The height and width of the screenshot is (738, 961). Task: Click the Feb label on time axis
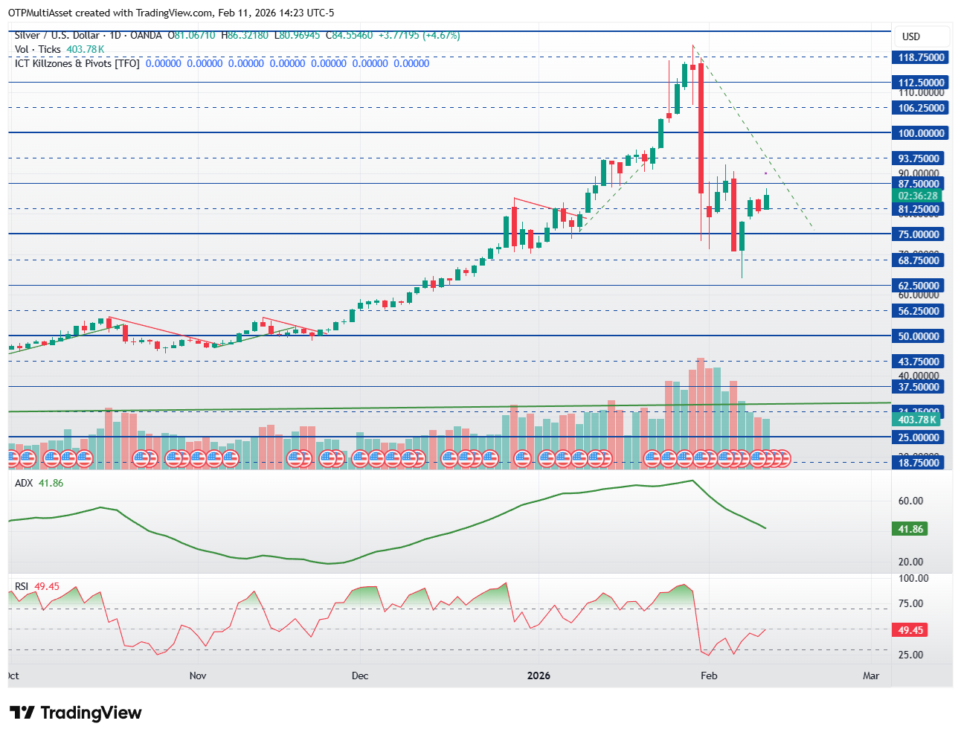point(709,676)
